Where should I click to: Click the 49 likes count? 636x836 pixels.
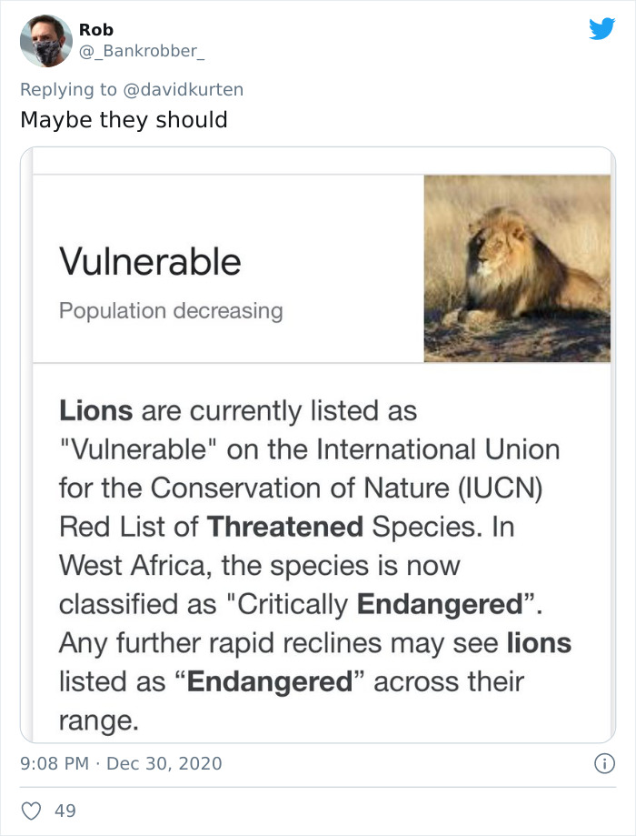click(65, 810)
